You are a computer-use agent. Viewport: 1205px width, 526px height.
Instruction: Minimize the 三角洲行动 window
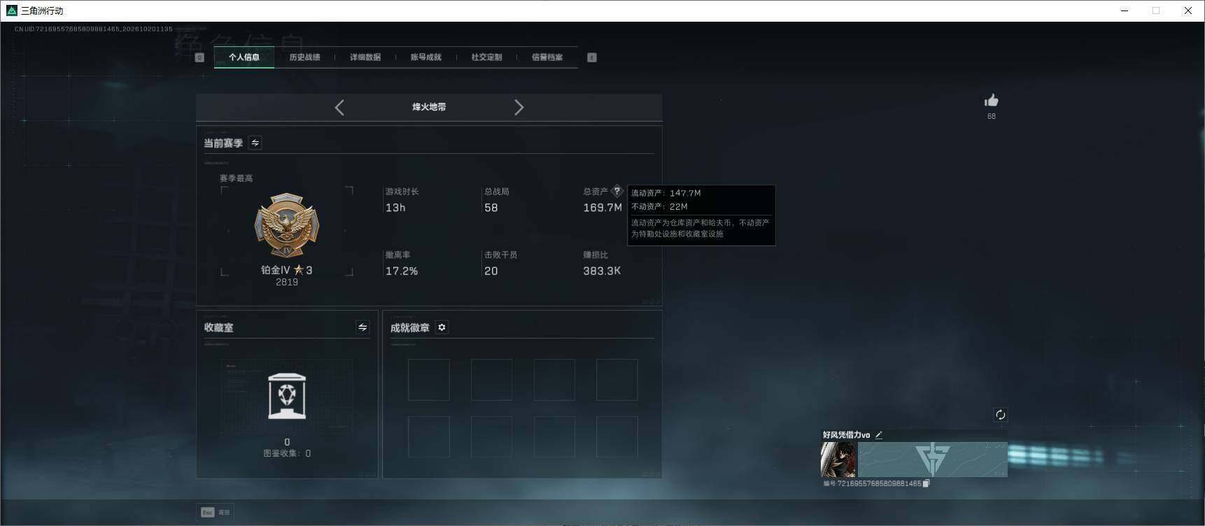point(1125,10)
